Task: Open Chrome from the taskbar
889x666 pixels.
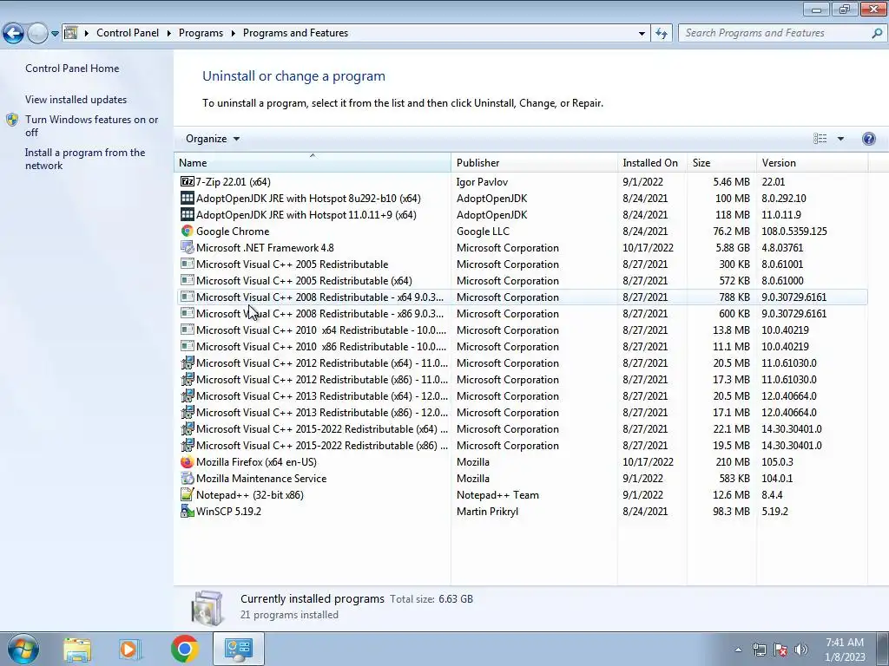Action: click(x=184, y=649)
